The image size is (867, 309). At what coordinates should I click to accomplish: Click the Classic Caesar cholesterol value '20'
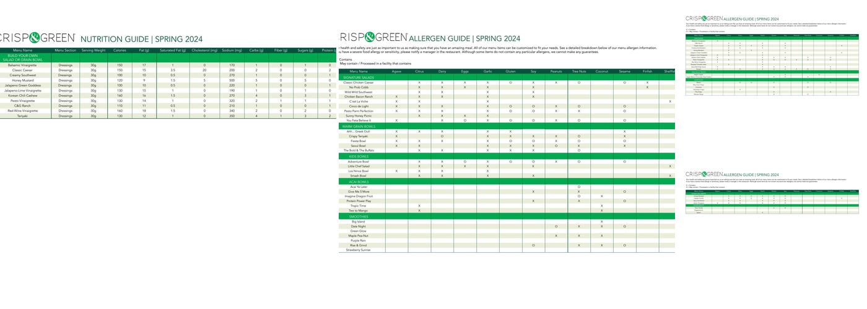pos(204,70)
